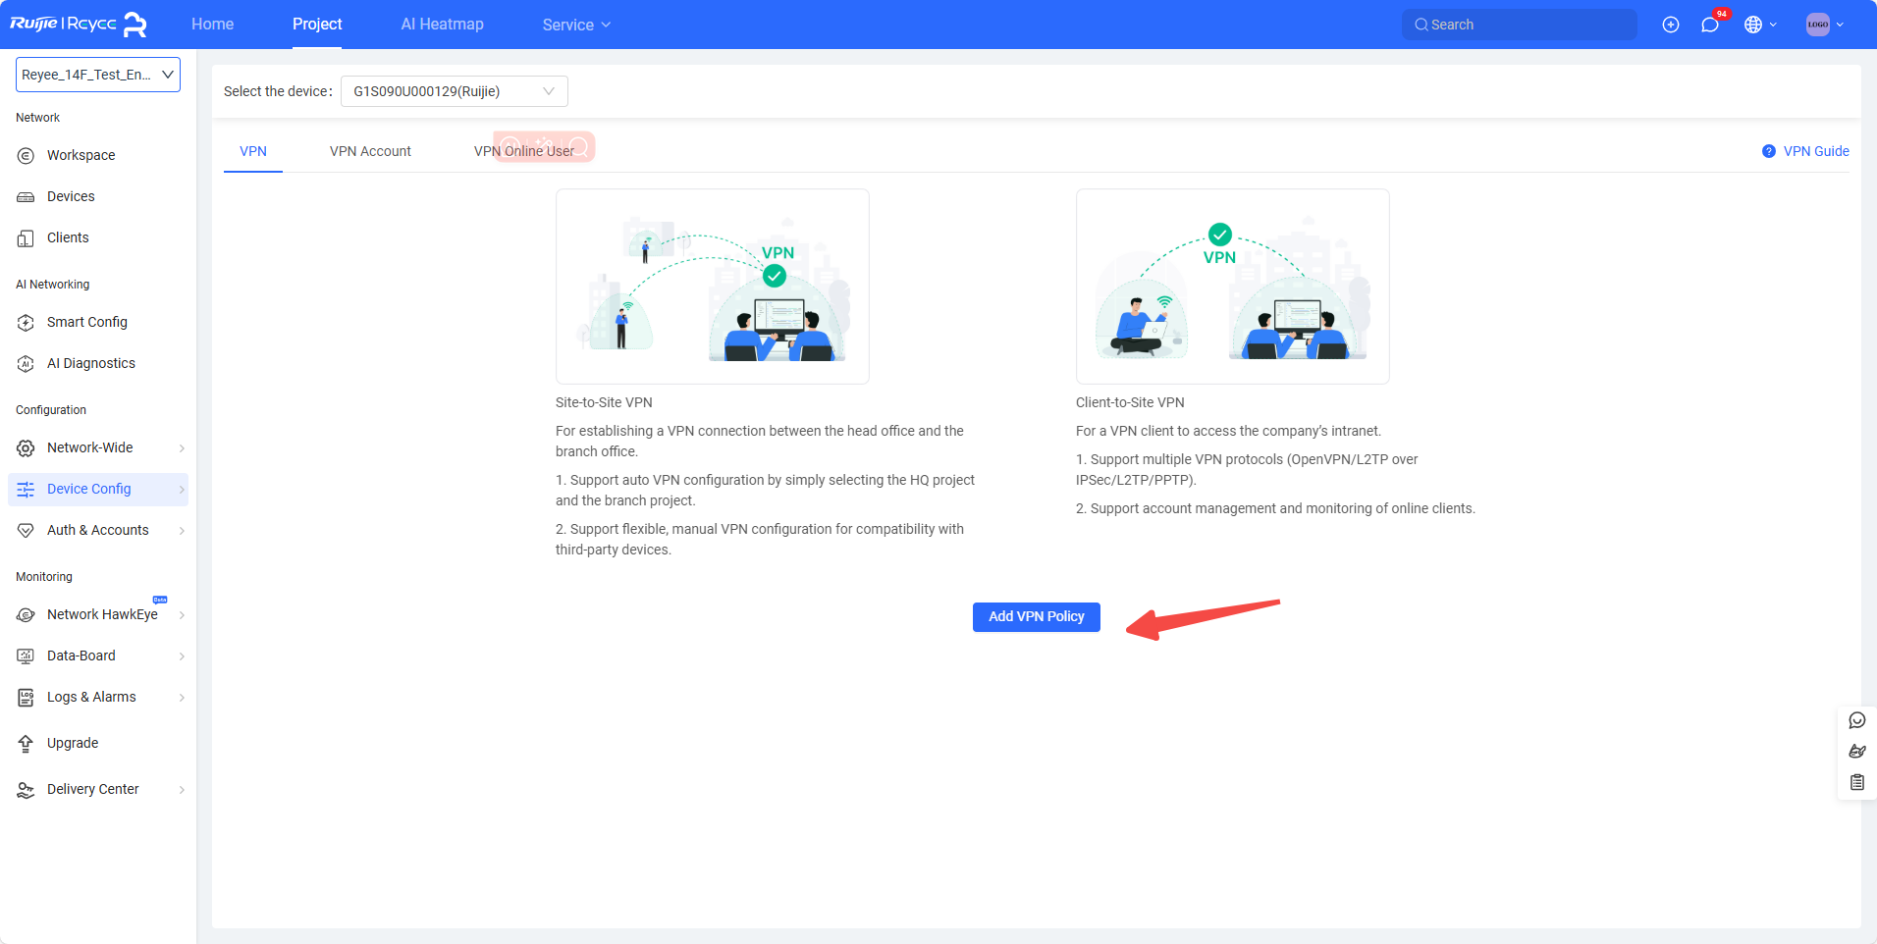Open Smart Config in the sidebar

pyautogui.click(x=87, y=322)
